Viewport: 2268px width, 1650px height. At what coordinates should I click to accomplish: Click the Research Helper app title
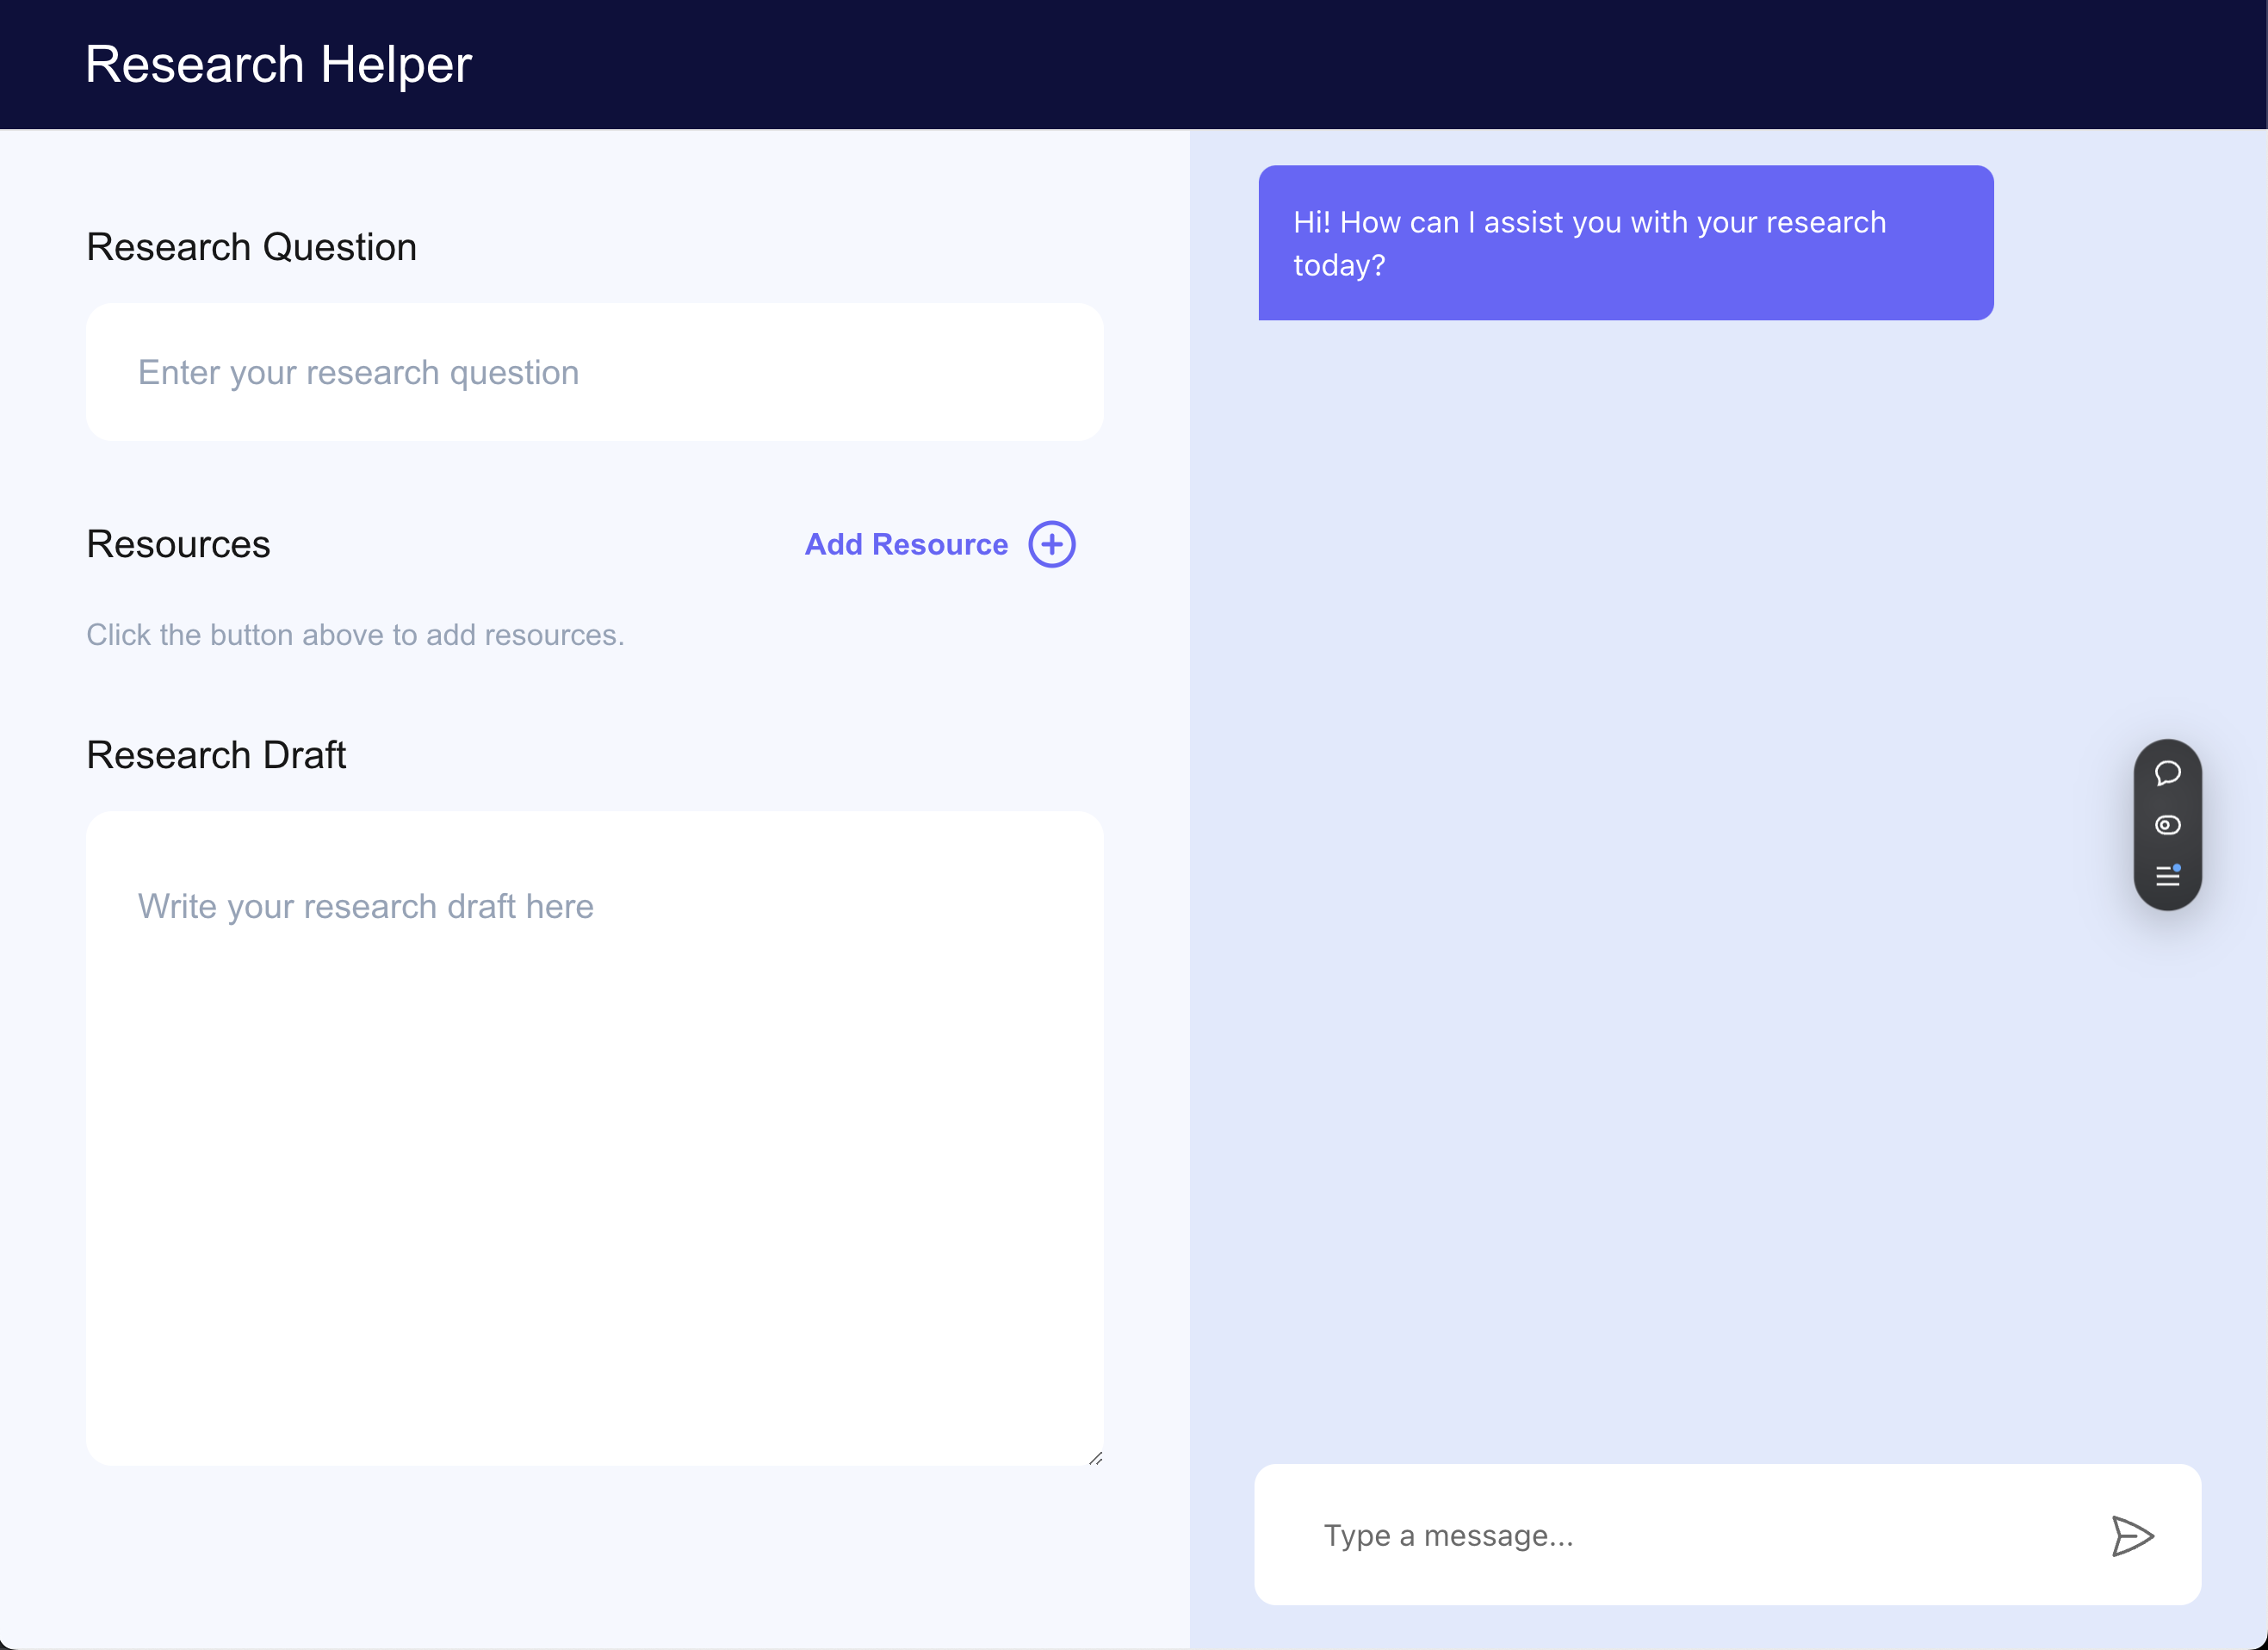(x=278, y=64)
